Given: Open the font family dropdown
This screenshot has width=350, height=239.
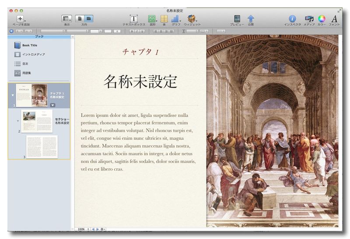Looking at the screenshot, I should click(52, 31).
